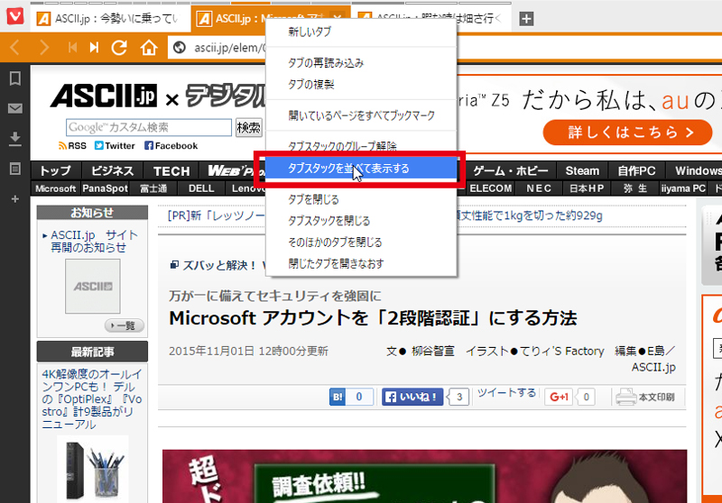The image size is (722, 503).
Task: Open the ELECOM brand link
Action: click(x=490, y=188)
